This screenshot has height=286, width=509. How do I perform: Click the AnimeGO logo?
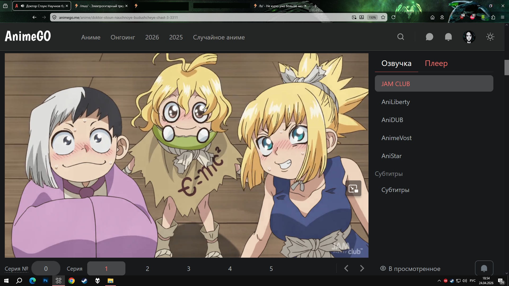(x=28, y=36)
